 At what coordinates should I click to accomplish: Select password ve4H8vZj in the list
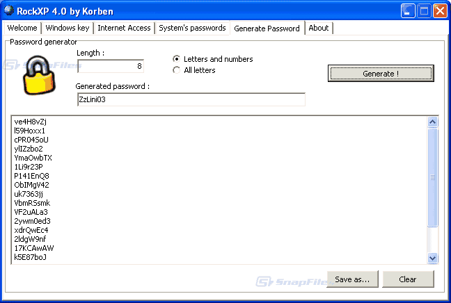[x=30, y=122]
